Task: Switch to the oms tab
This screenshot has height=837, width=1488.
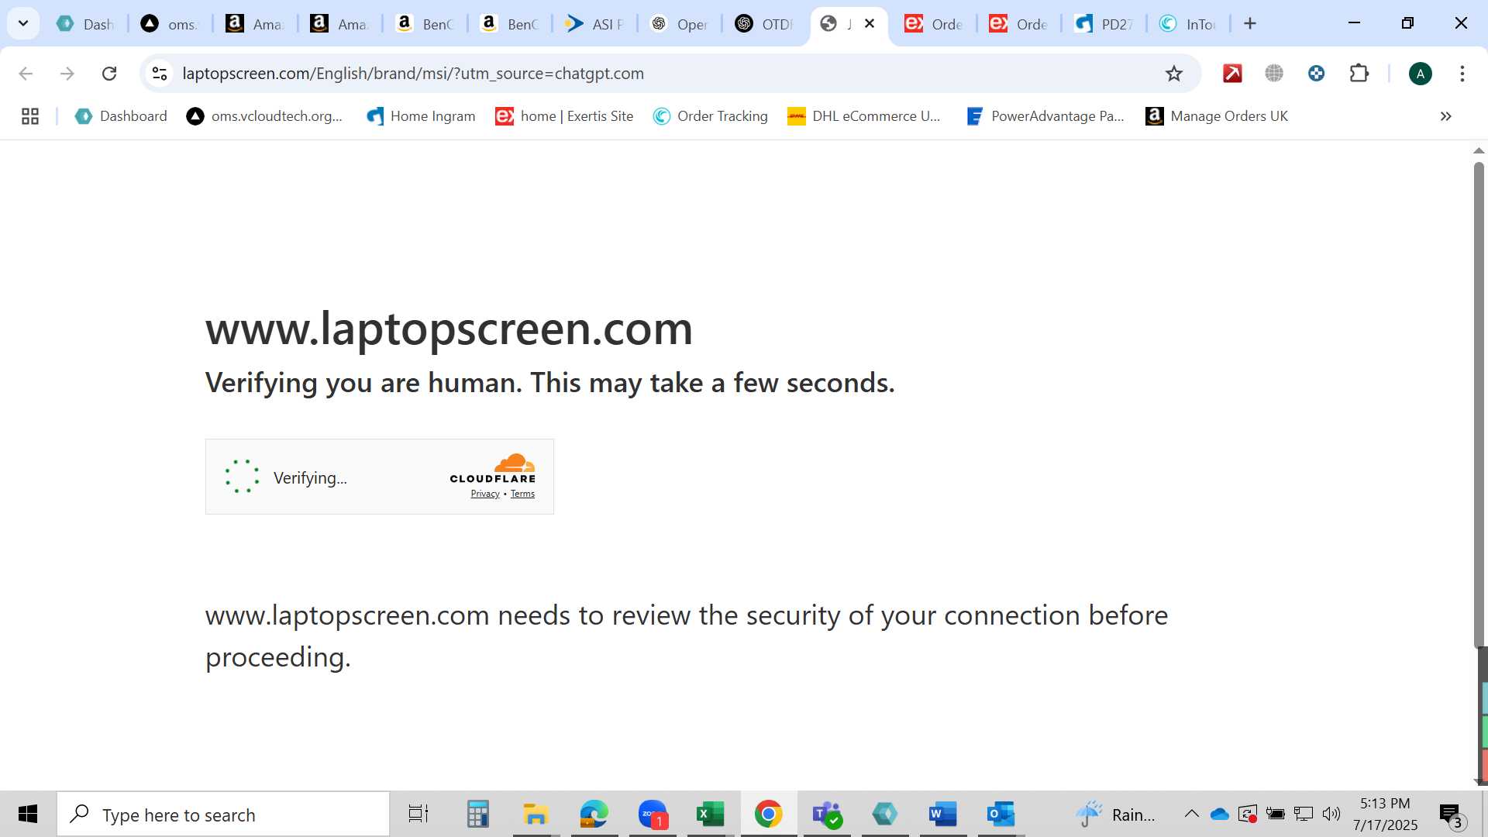Action: coord(170,24)
